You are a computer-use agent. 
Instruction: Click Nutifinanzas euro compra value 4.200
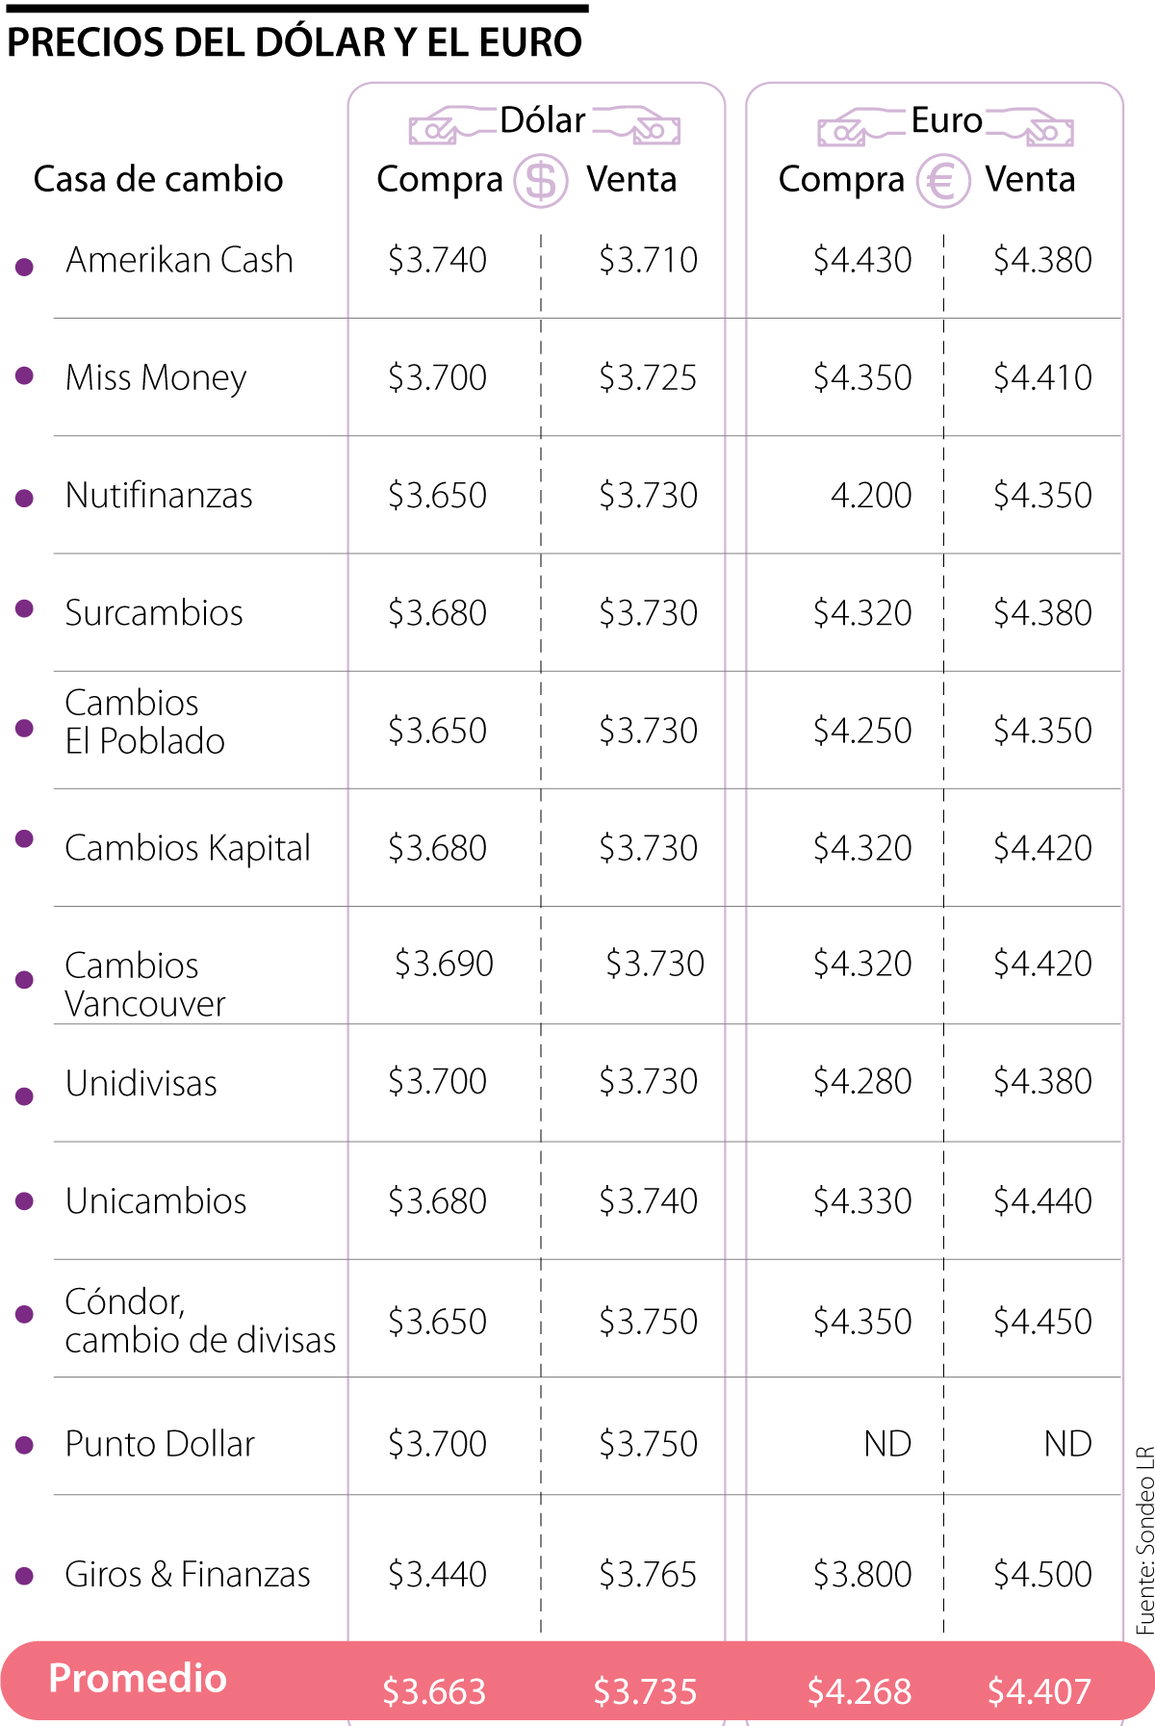point(870,495)
